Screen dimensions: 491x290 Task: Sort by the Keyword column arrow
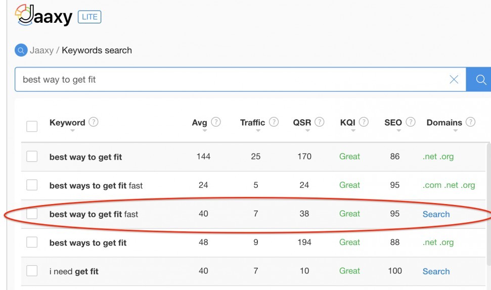tap(72, 130)
